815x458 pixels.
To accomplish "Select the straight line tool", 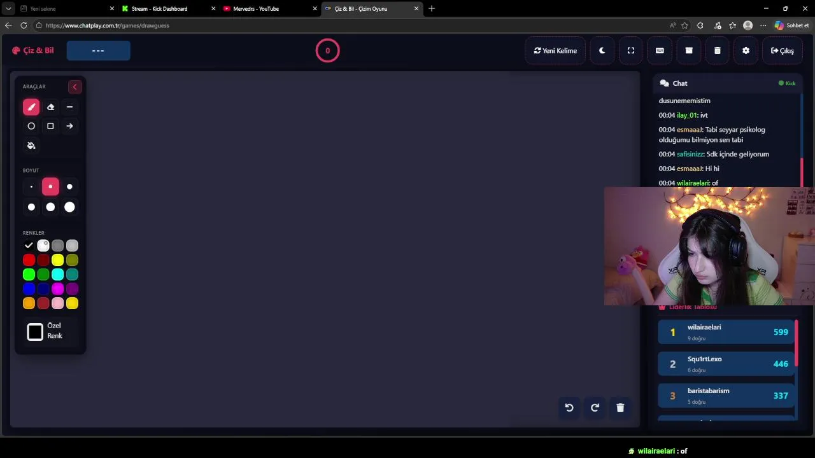I will [x=69, y=107].
